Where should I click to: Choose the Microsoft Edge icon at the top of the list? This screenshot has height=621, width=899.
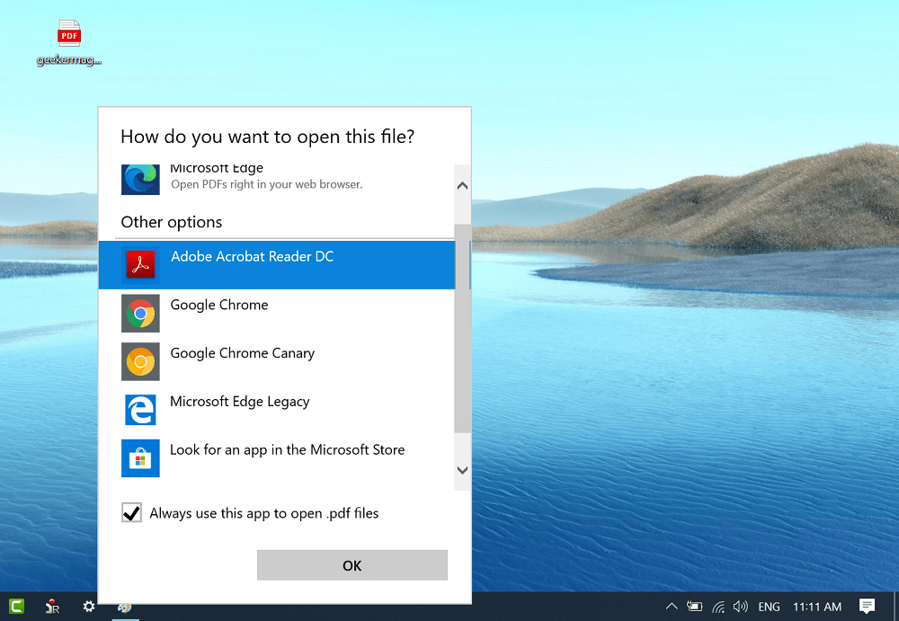pyautogui.click(x=140, y=180)
